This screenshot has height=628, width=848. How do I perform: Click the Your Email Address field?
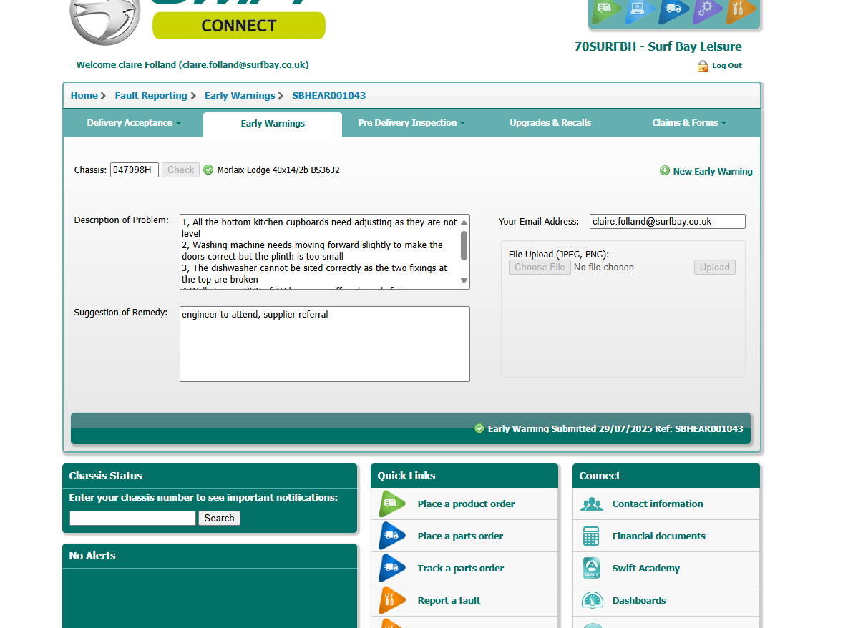[x=668, y=222]
